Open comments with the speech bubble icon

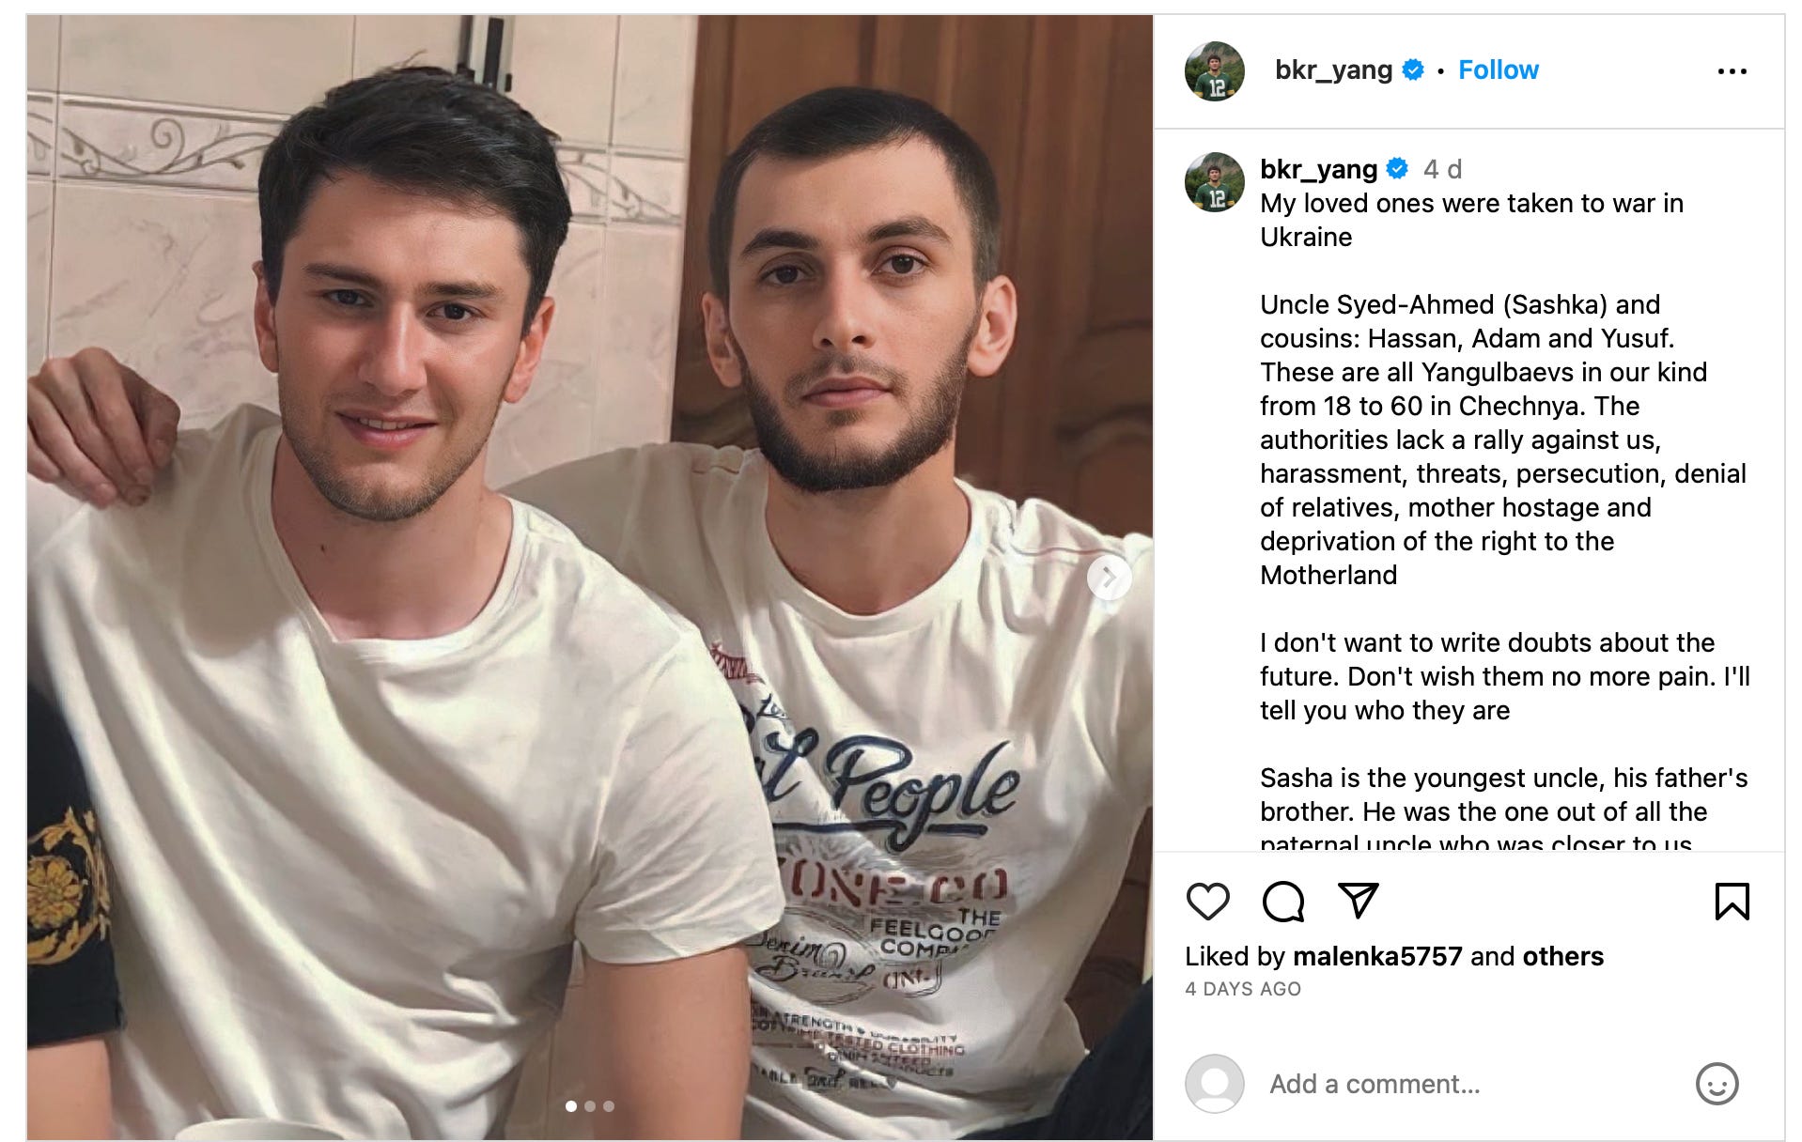coord(1282,902)
